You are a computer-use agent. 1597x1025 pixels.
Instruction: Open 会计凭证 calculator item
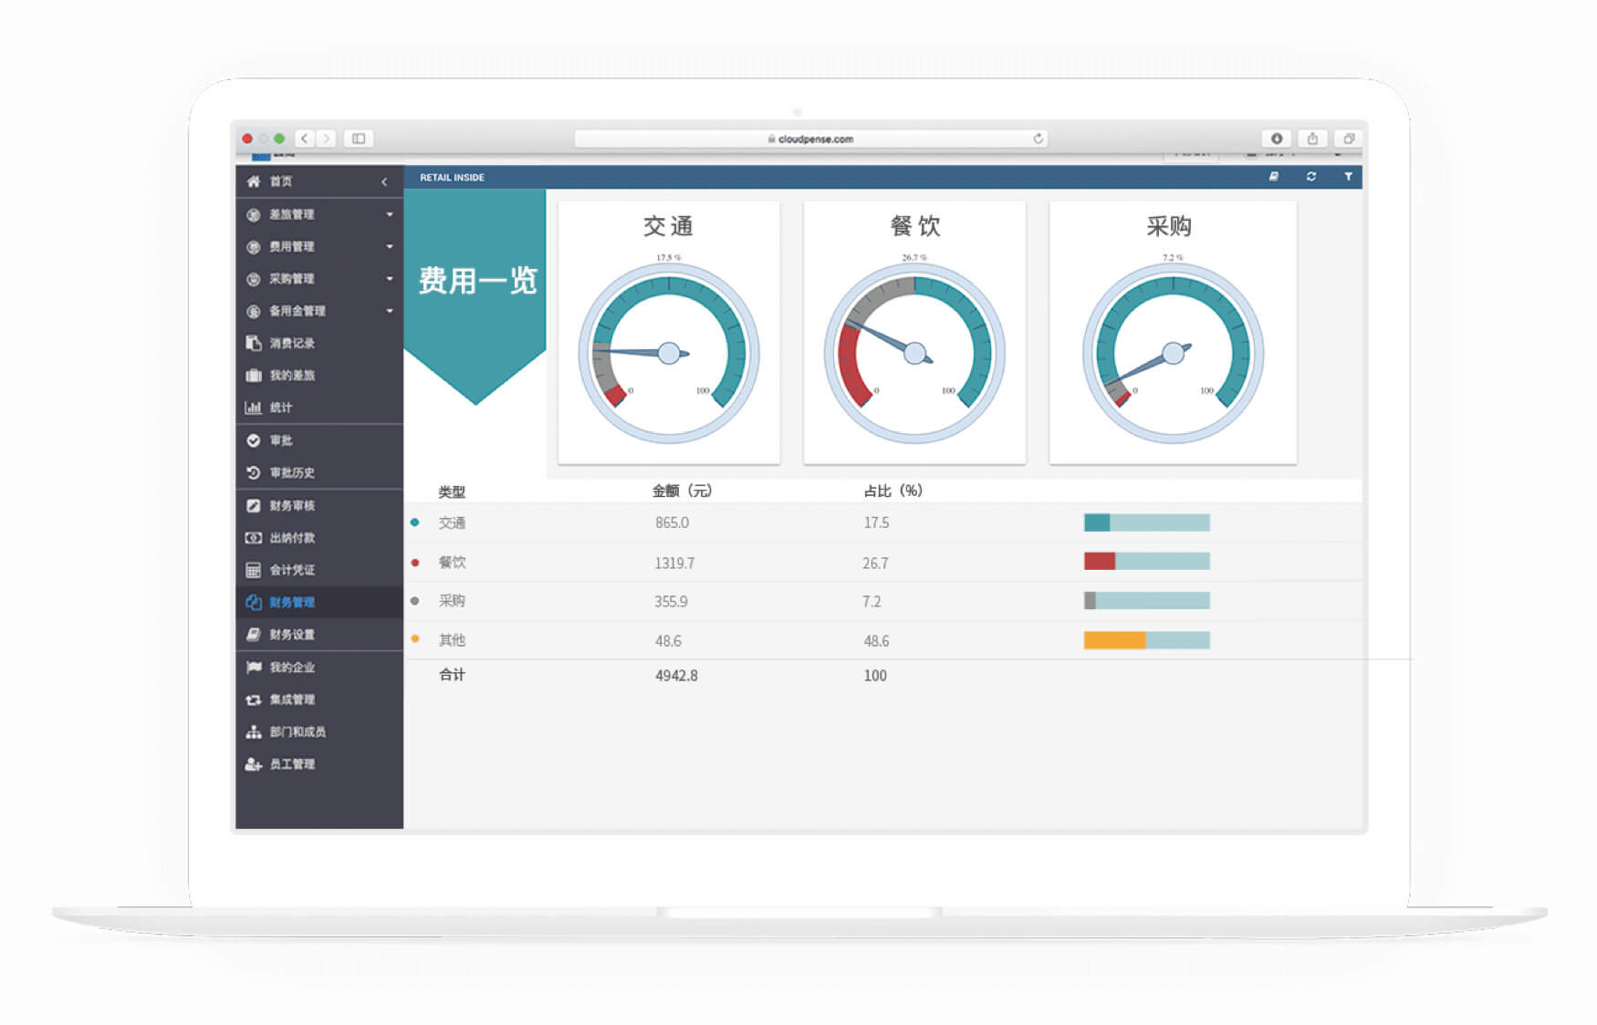point(318,570)
